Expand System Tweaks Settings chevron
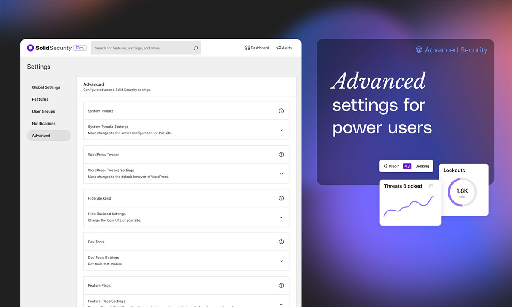This screenshot has height=307, width=512. click(x=281, y=130)
